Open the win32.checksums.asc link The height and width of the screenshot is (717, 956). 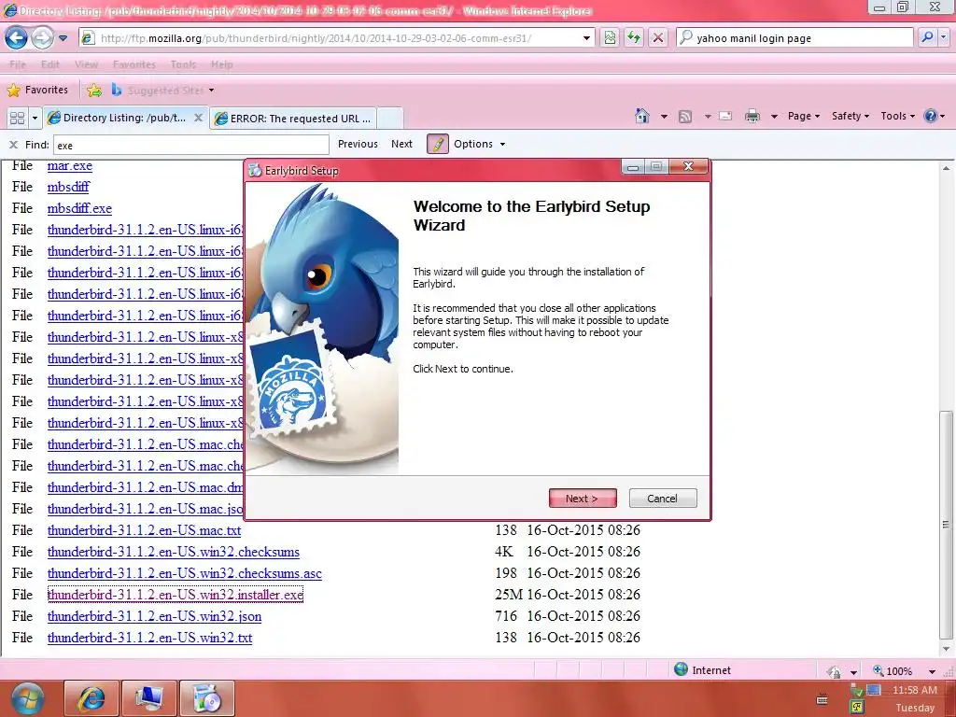(x=185, y=573)
